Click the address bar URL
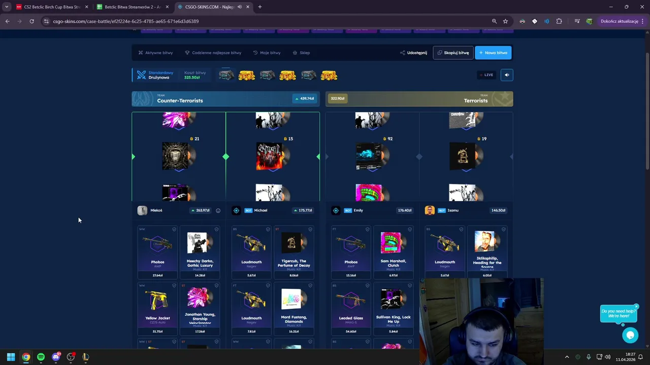This screenshot has height=365, width=650. click(x=126, y=21)
